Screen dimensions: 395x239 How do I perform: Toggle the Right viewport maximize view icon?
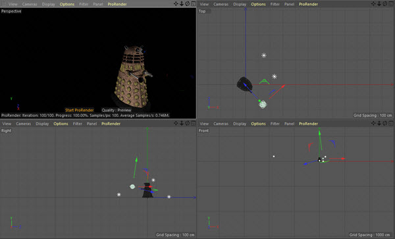[193, 123]
